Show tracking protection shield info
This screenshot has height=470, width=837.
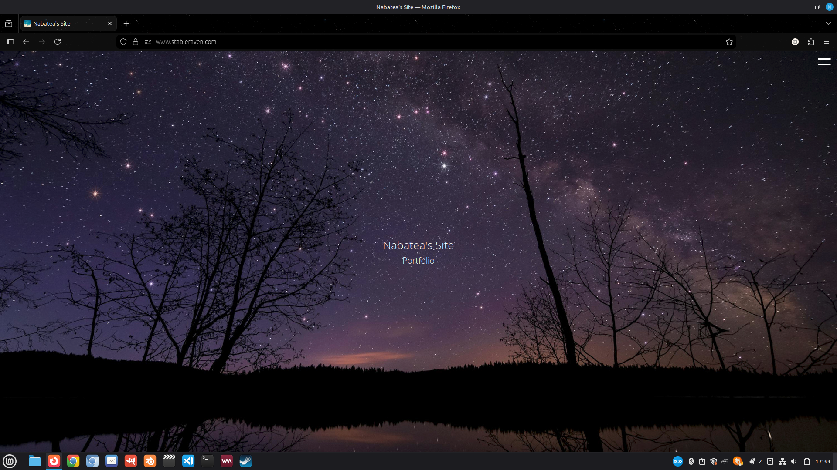coord(123,42)
